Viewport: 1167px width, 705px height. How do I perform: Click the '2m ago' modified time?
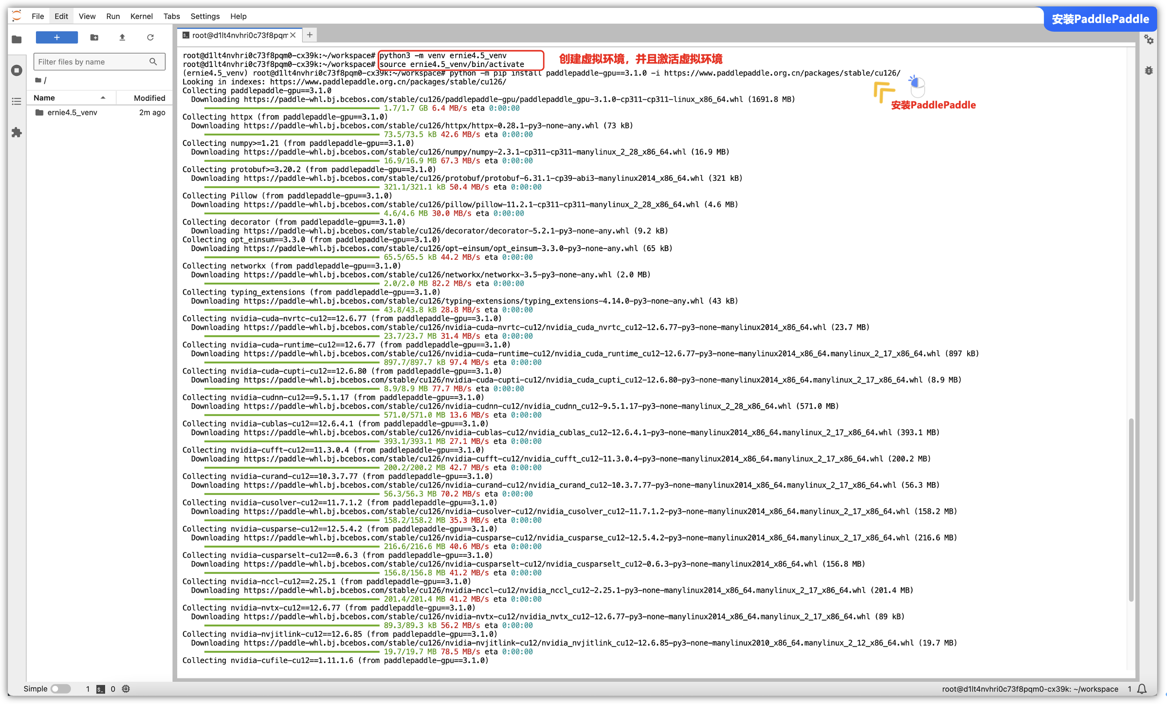(152, 112)
